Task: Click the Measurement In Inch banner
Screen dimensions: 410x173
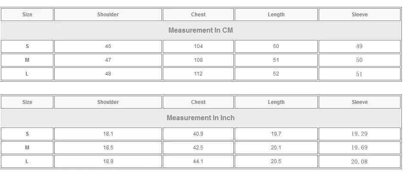Action: tap(201, 118)
